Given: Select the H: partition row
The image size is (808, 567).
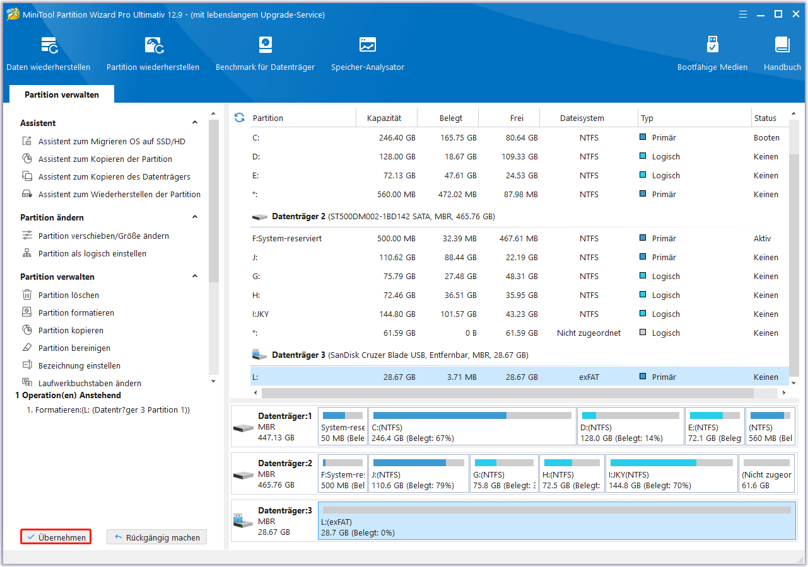Looking at the screenshot, I should tap(520, 295).
